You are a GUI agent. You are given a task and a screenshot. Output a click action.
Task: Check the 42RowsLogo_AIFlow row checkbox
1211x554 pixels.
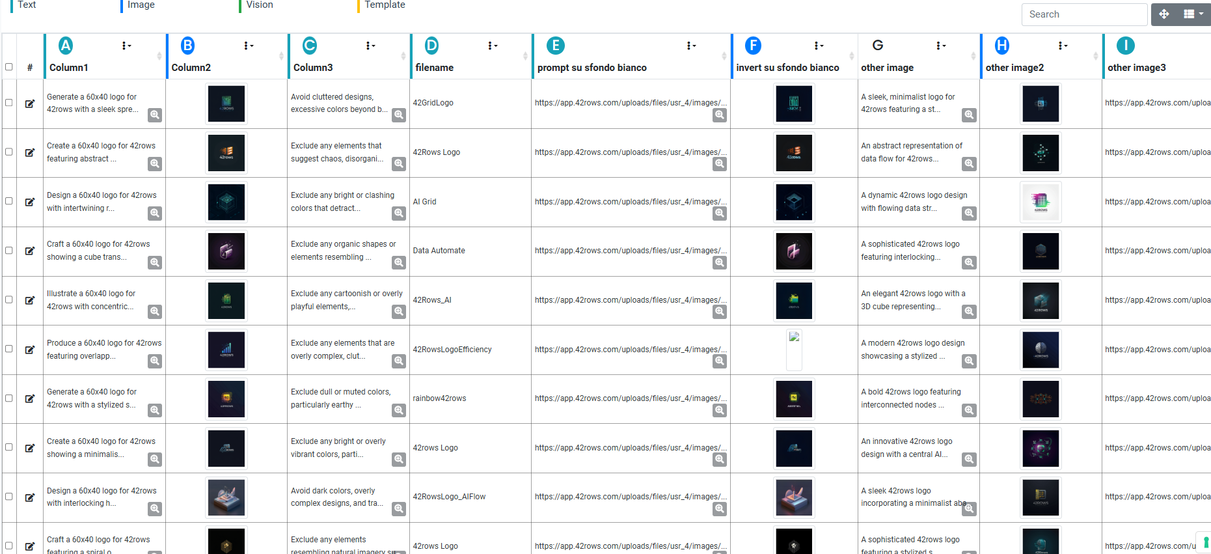point(9,496)
